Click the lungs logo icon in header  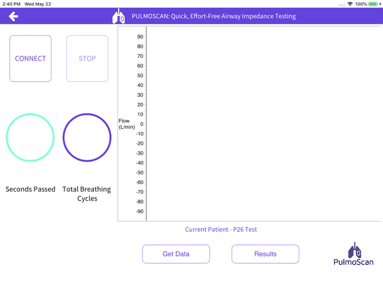tap(119, 16)
